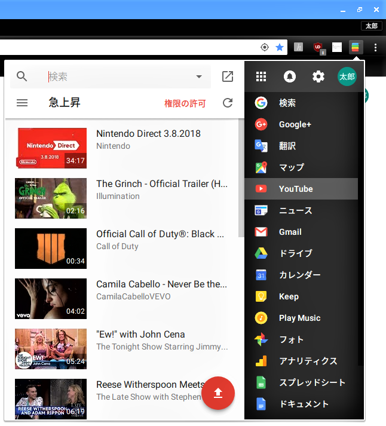Select the Google+ menu item
Screen dimensions: 386x426
tap(301, 124)
